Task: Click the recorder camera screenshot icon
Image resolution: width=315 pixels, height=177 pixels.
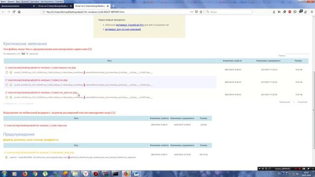Action: coord(304,169)
